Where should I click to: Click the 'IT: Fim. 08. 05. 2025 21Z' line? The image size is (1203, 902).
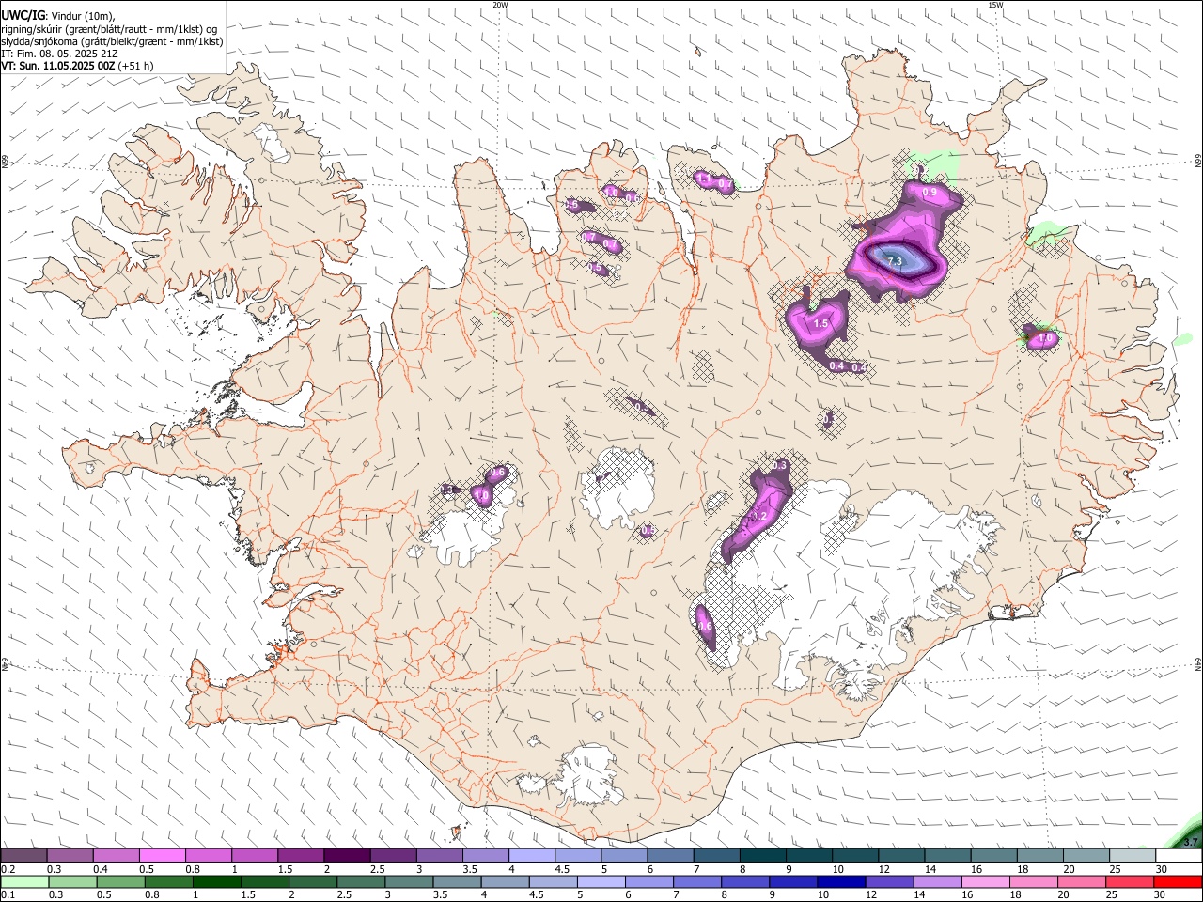pos(60,54)
